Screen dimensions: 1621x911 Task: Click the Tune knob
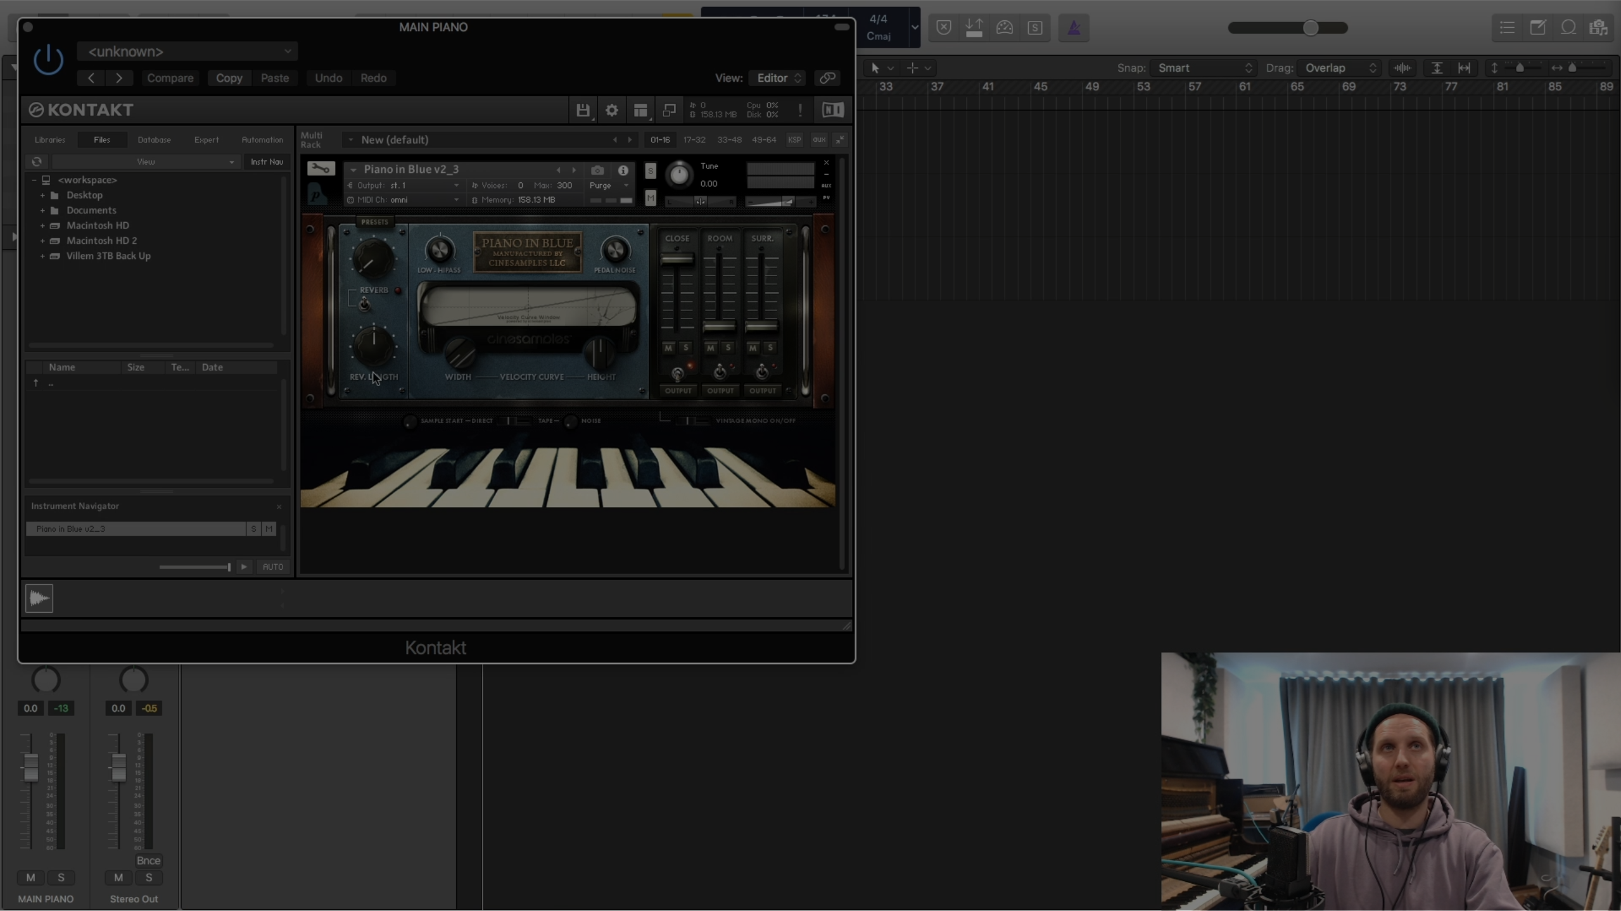pyautogui.click(x=679, y=175)
